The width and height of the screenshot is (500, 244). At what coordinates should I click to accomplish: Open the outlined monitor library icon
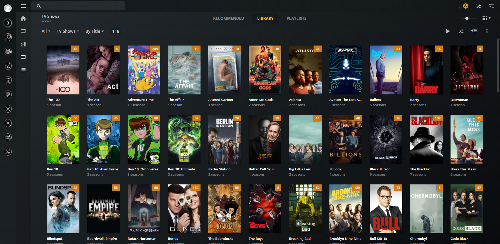tap(23, 31)
